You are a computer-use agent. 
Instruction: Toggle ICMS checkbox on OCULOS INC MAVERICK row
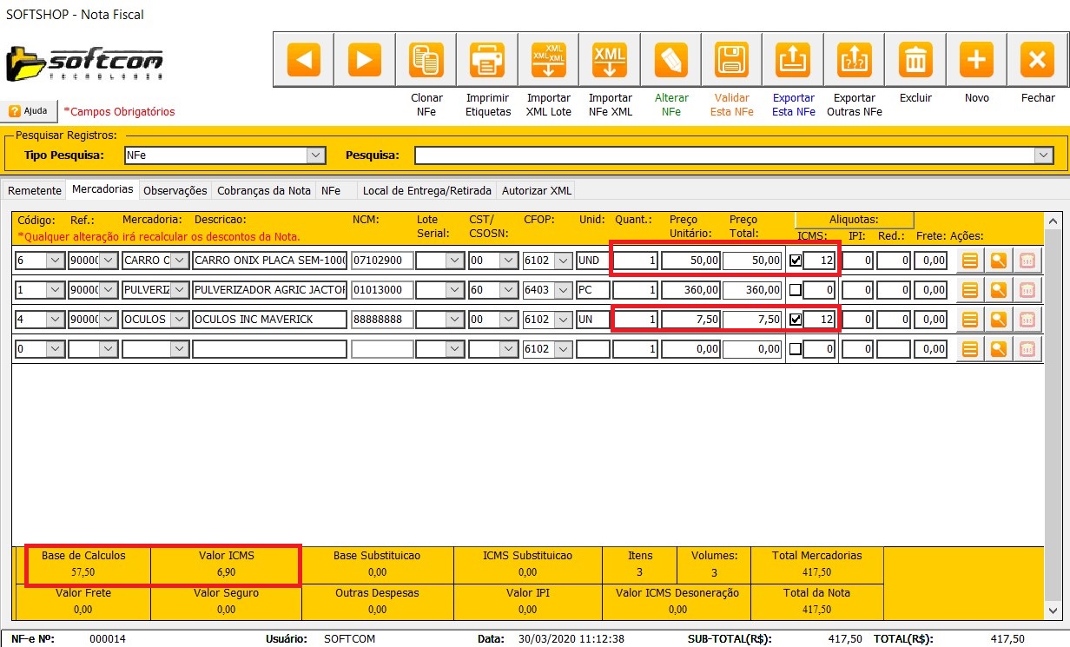point(796,320)
